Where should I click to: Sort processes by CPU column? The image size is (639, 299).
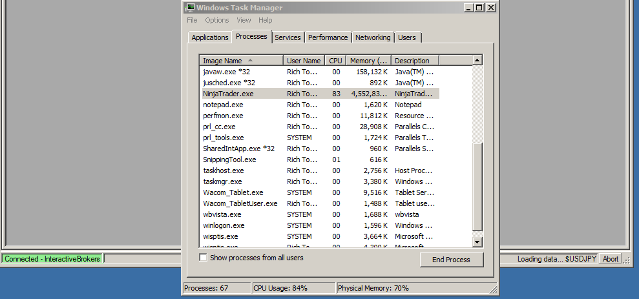[336, 61]
